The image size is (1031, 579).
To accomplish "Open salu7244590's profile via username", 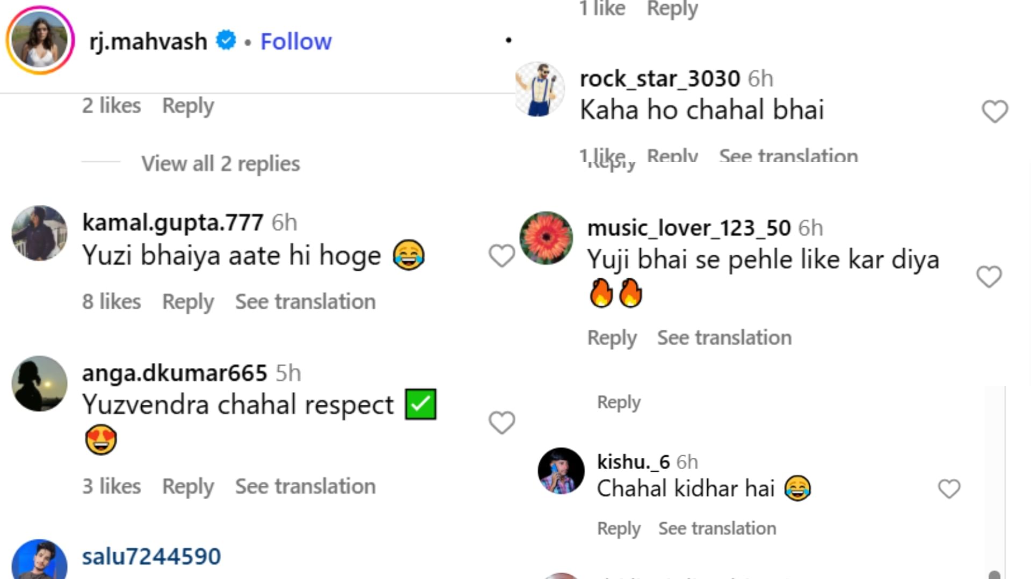I will [x=151, y=556].
